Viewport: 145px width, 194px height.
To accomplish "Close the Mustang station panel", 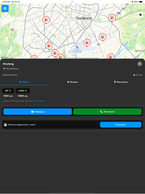I will pyautogui.click(x=139, y=64).
